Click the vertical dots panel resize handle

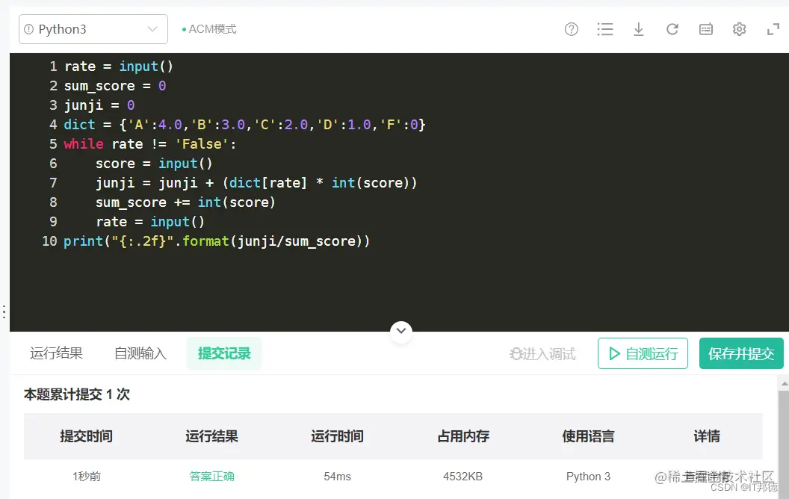tap(4, 312)
